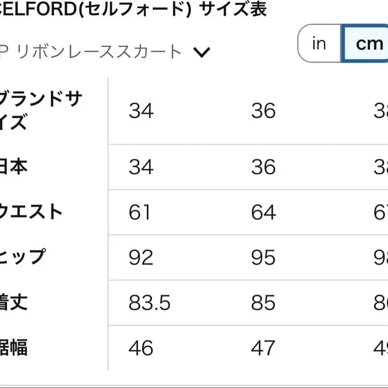Click the cm button's blue highlighted border
Viewport: 388px width, 388px height.
tap(368, 43)
